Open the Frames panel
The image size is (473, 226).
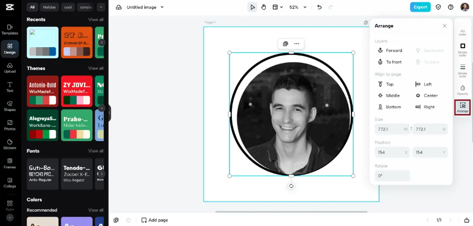click(9, 163)
